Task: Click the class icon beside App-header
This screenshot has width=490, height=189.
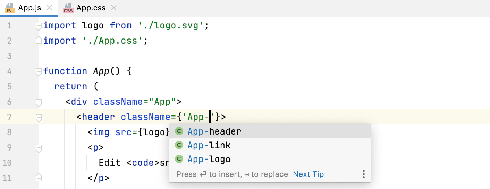Action: click(x=179, y=131)
